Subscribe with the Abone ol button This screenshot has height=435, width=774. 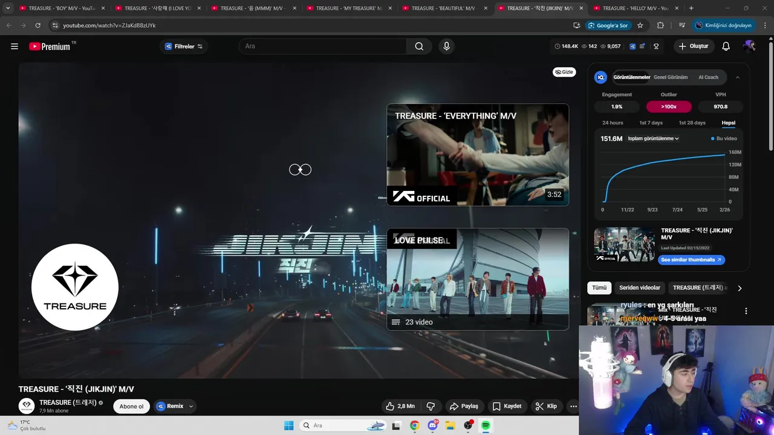pyautogui.click(x=131, y=406)
